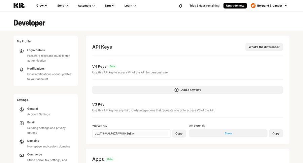
Task: Click the Email inbox icon in sidebar
Action: 22,123
